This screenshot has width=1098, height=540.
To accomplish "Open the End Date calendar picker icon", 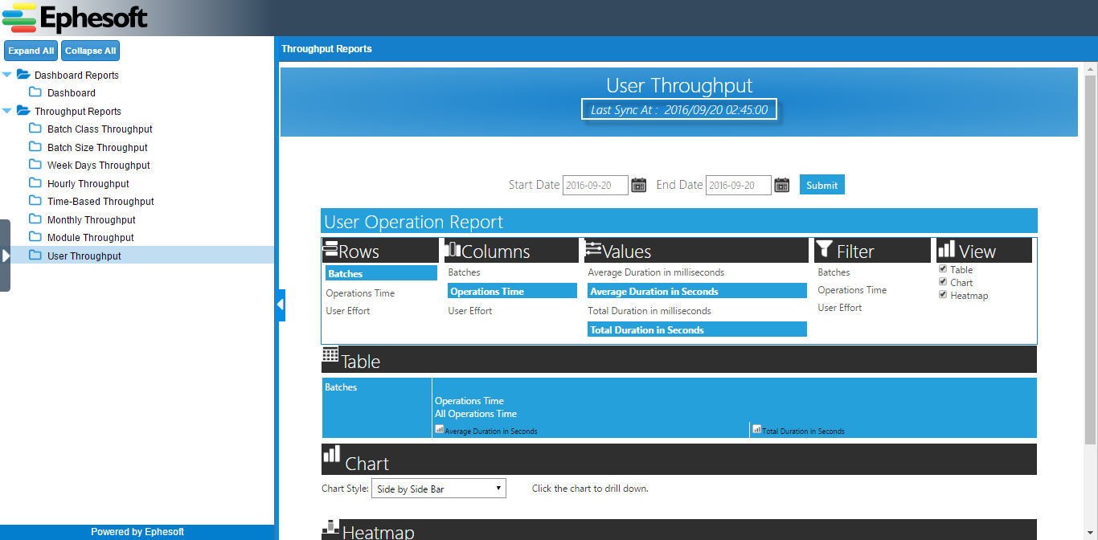I will point(782,185).
